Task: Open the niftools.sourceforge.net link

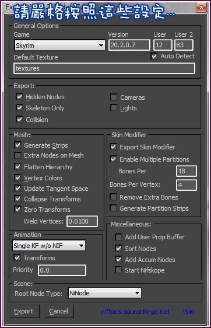Action: coord(135,312)
